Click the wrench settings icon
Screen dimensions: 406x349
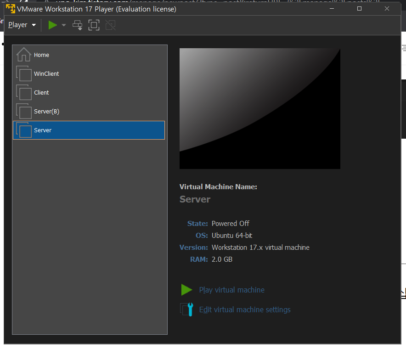pos(186,310)
